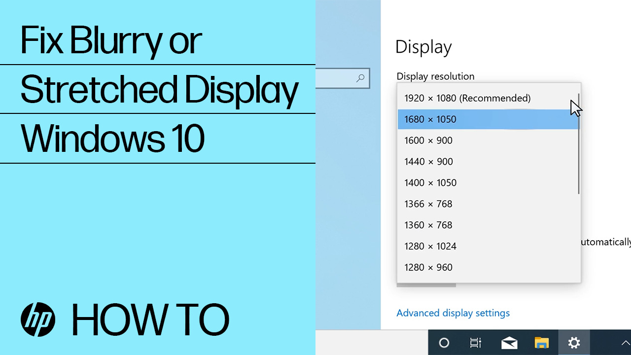
Task: Open File Explorer from the taskbar
Action: click(x=541, y=343)
